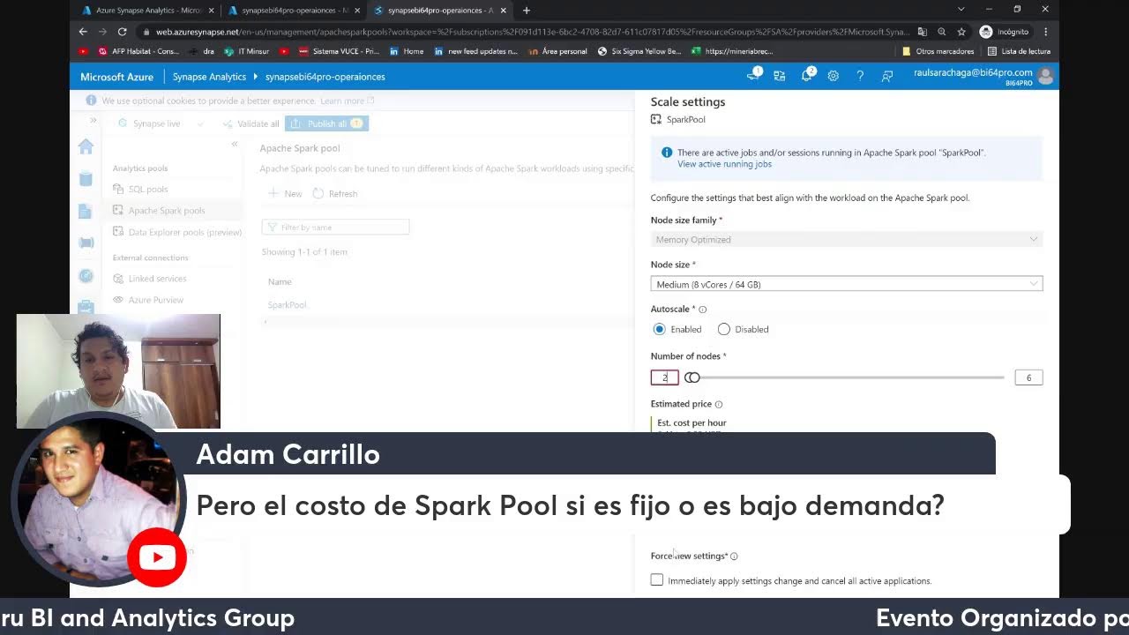Click info icon next to Autoscale
This screenshot has height=635, width=1129.
(x=703, y=310)
